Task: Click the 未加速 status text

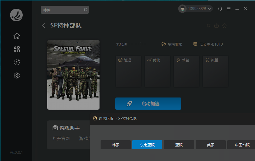Action: point(121,44)
